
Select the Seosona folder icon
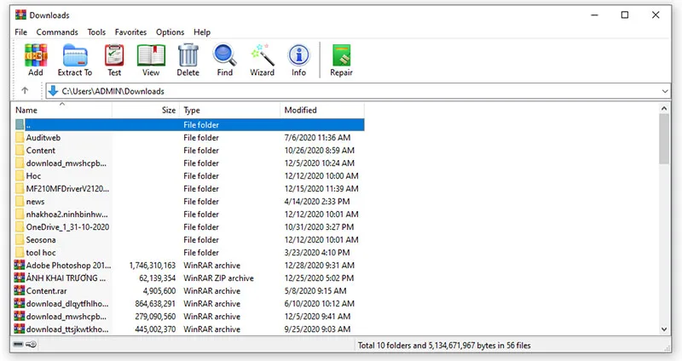20,240
